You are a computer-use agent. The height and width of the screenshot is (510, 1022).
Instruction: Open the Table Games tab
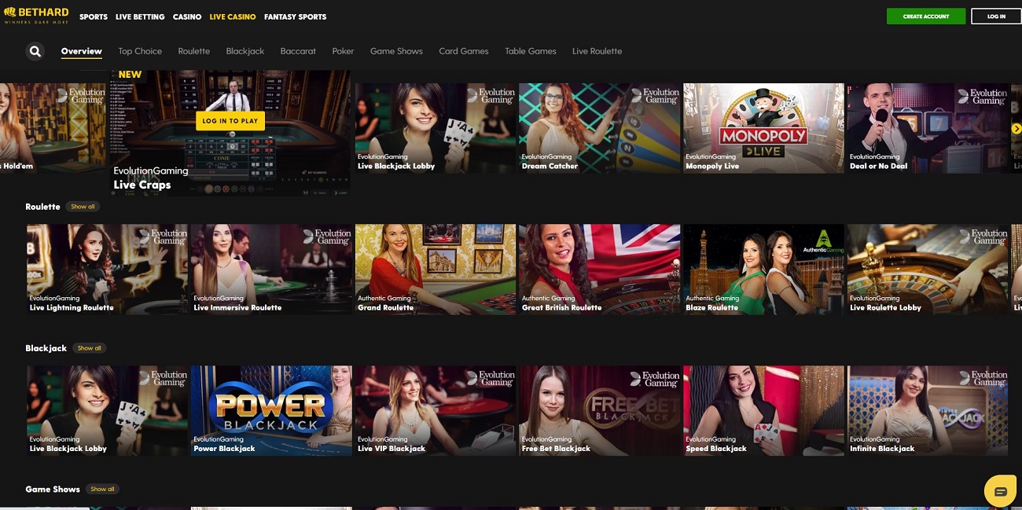pyautogui.click(x=531, y=51)
